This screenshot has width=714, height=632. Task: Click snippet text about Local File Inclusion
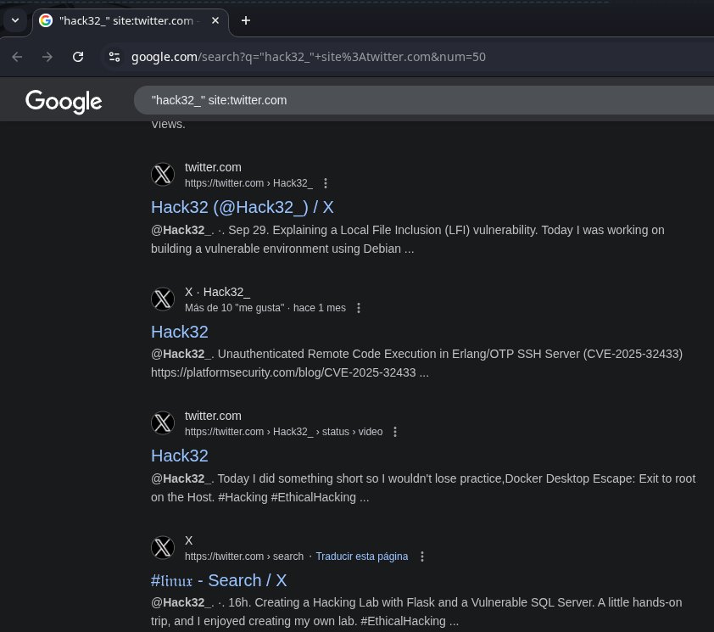coord(408,239)
